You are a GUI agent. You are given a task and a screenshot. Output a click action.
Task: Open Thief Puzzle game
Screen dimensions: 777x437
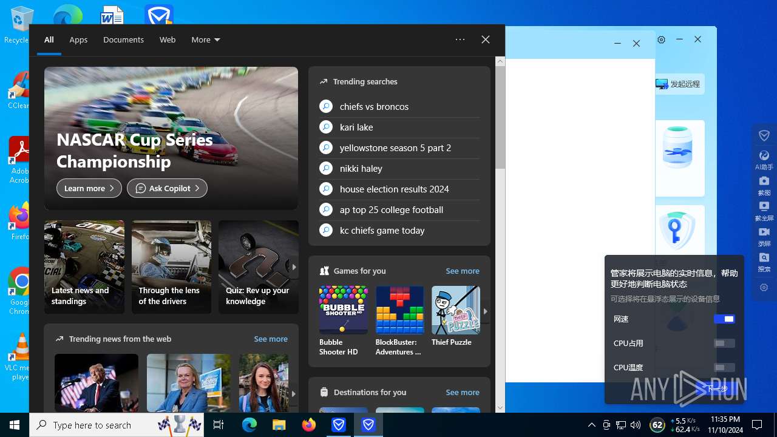click(x=456, y=317)
